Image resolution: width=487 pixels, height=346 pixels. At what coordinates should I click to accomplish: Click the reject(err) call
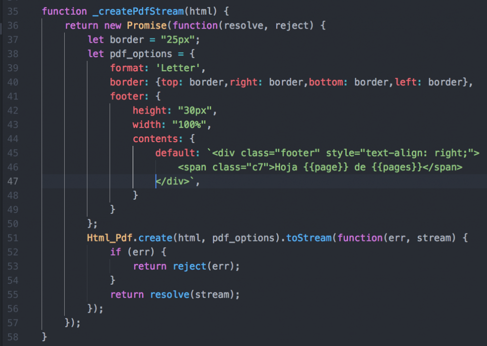pos(203,267)
